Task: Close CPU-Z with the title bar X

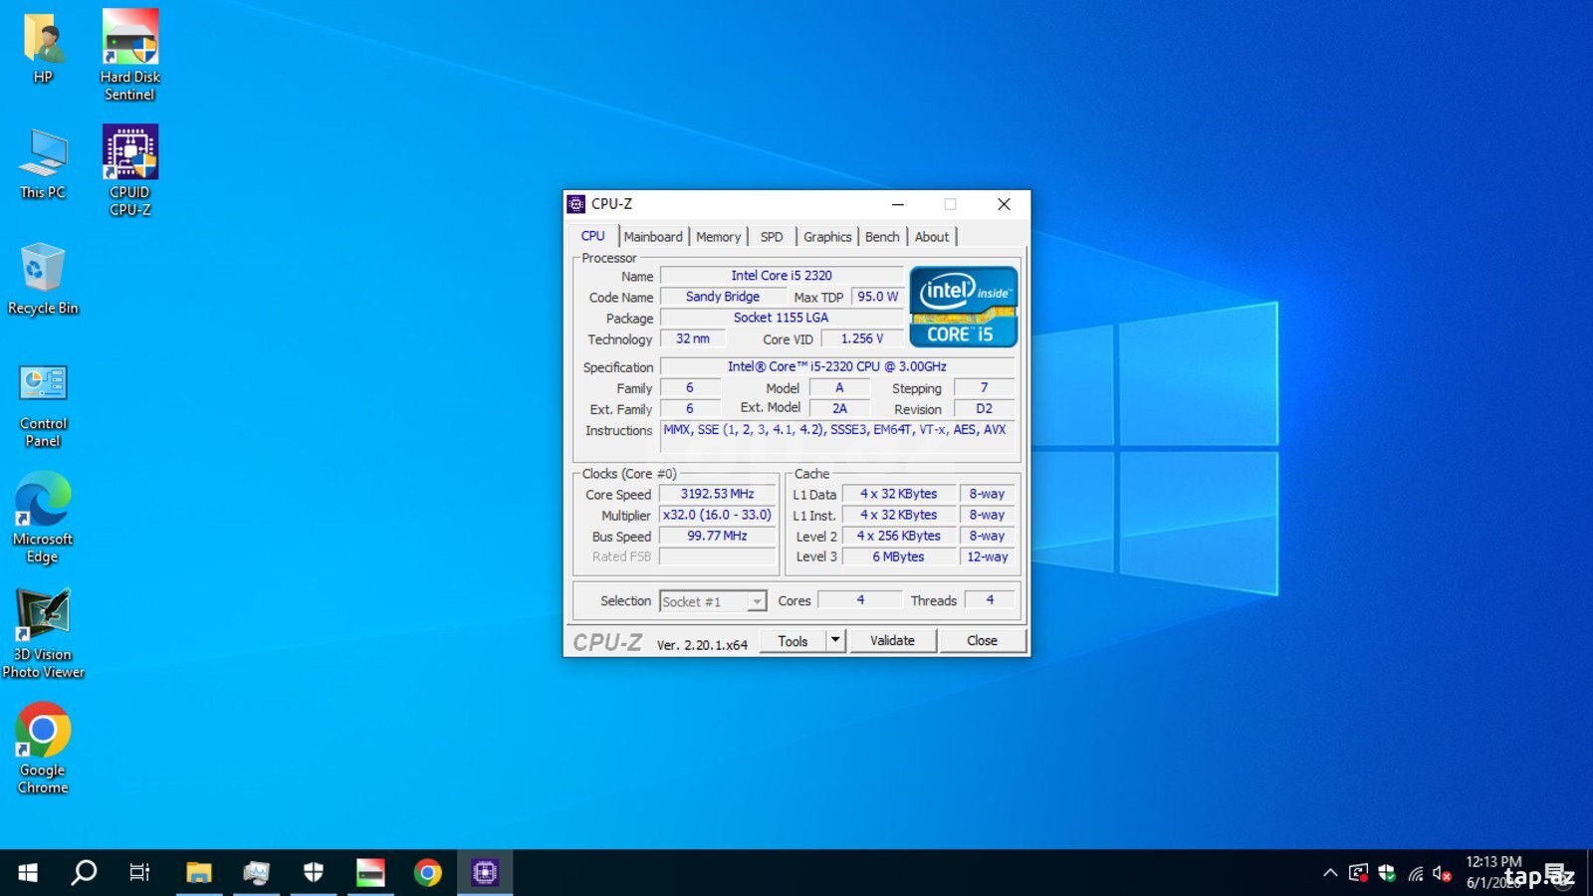Action: click(x=1004, y=204)
